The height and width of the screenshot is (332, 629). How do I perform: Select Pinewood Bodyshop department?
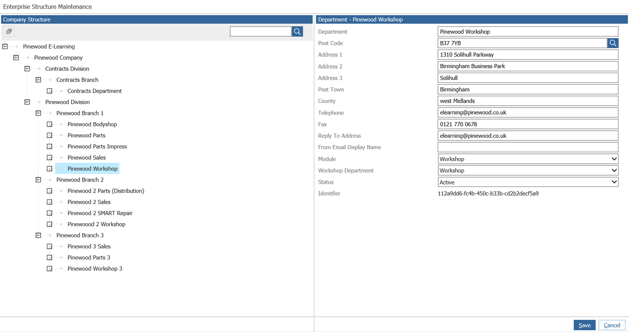click(x=92, y=124)
